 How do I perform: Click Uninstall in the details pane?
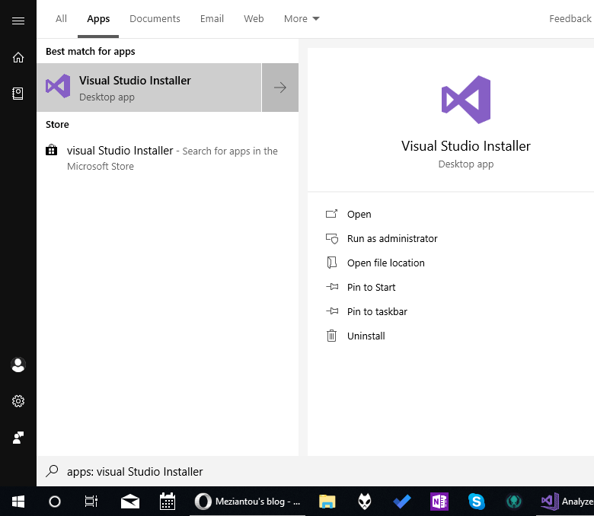[366, 336]
